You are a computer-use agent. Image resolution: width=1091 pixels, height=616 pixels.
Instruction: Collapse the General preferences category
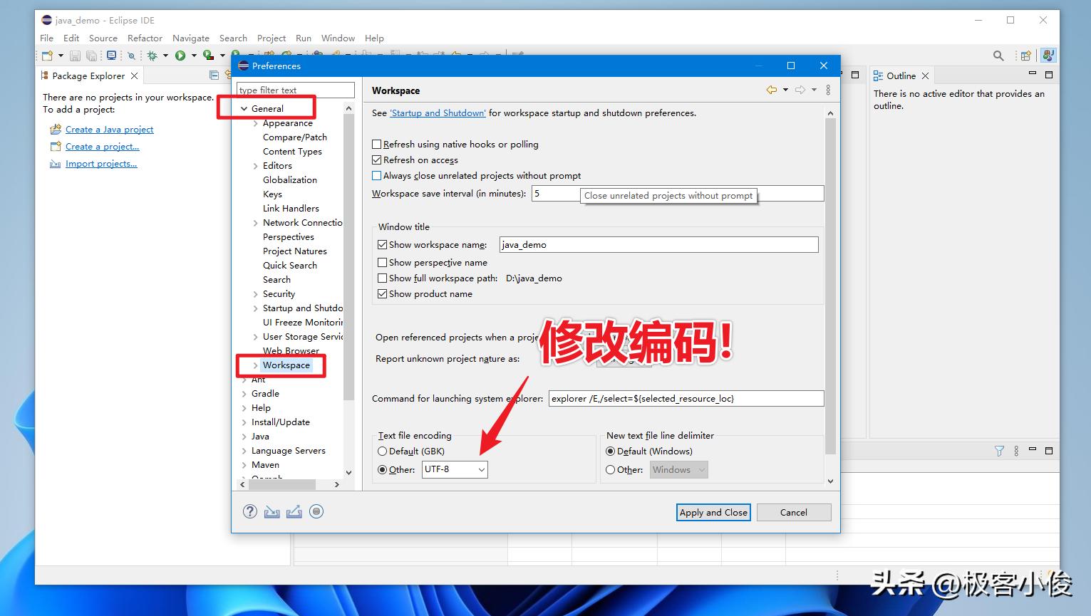tap(245, 108)
